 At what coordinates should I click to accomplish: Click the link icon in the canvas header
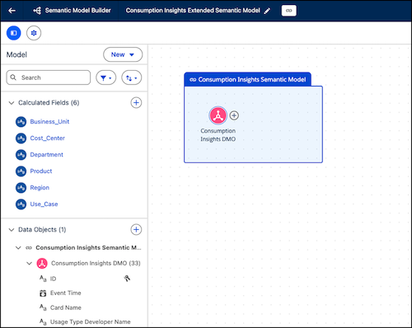[x=193, y=80]
